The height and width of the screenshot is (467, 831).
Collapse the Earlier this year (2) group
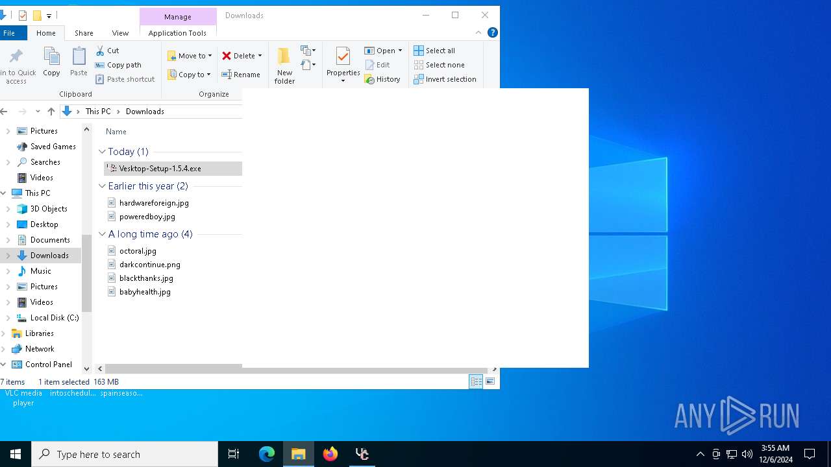pyautogui.click(x=102, y=186)
